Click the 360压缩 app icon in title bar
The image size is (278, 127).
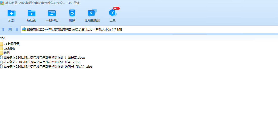pyautogui.click(x=2, y=3)
